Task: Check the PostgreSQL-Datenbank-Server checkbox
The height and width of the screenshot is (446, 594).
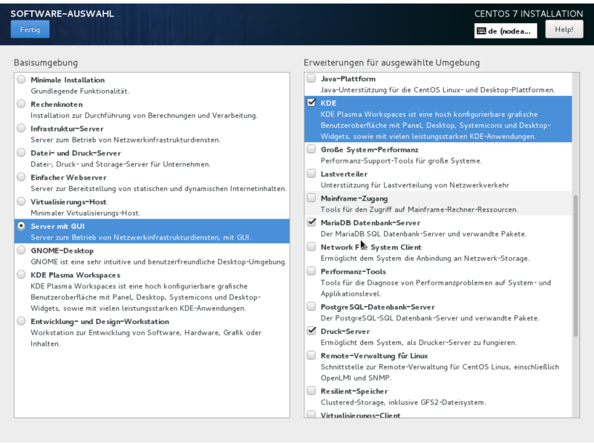Action: point(311,306)
